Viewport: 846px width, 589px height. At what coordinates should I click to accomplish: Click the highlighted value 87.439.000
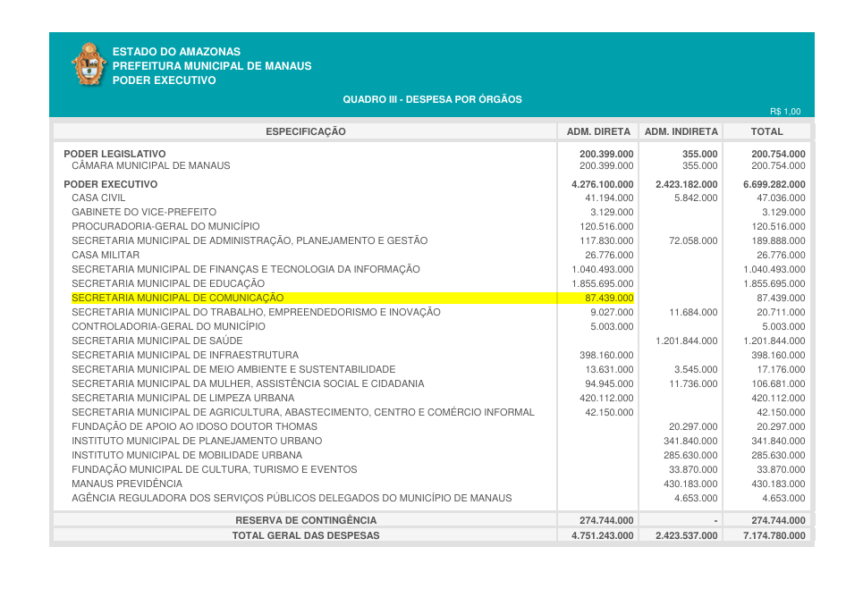click(x=608, y=298)
